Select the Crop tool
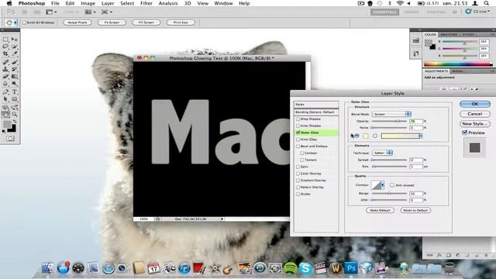The width and height of the screenshot is (496, 279). point(5,53)
